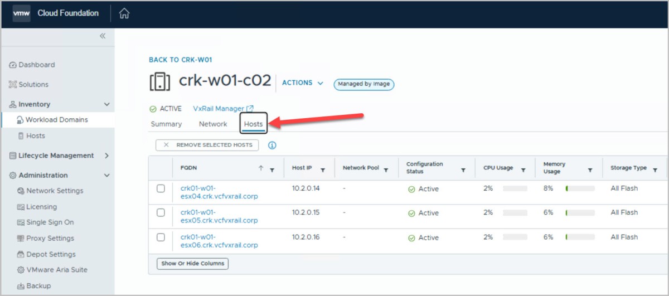Open the Actions dropdown menu

302,83
